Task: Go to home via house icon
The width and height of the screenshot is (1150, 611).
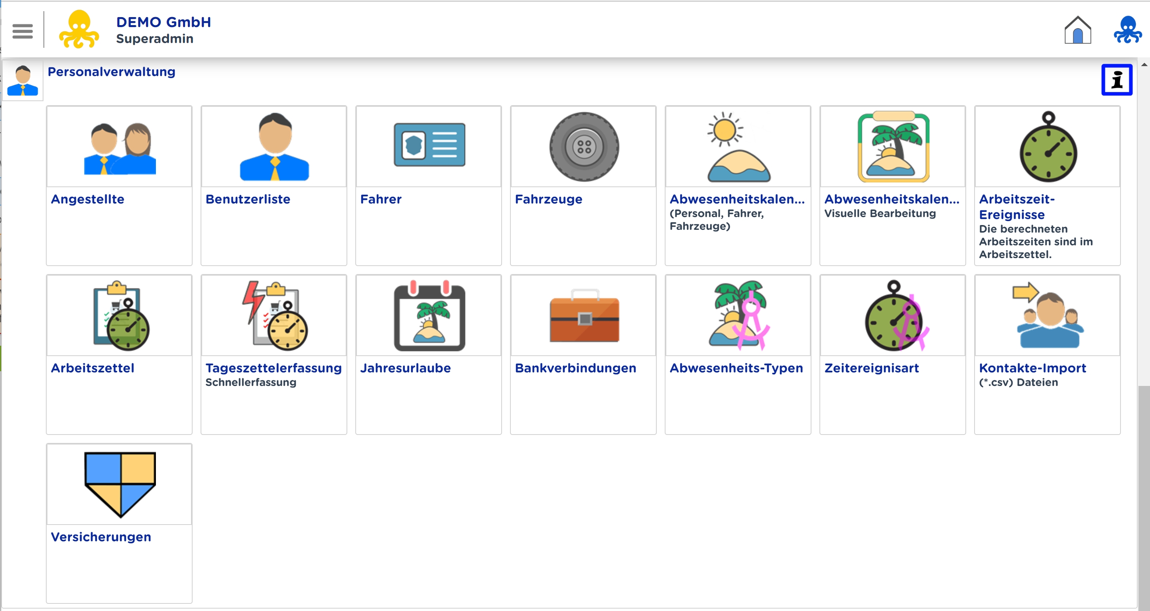Action: 1077,30
